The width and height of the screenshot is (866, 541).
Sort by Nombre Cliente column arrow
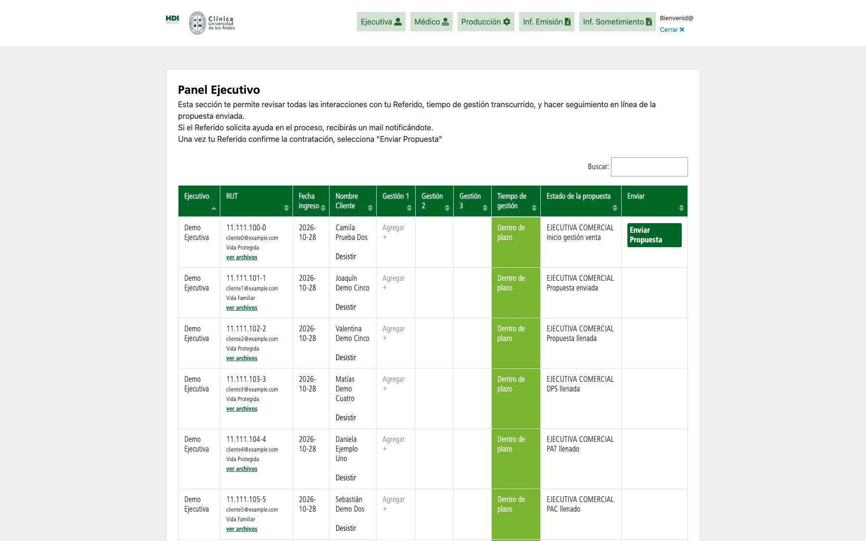click(x=370, y=208)
